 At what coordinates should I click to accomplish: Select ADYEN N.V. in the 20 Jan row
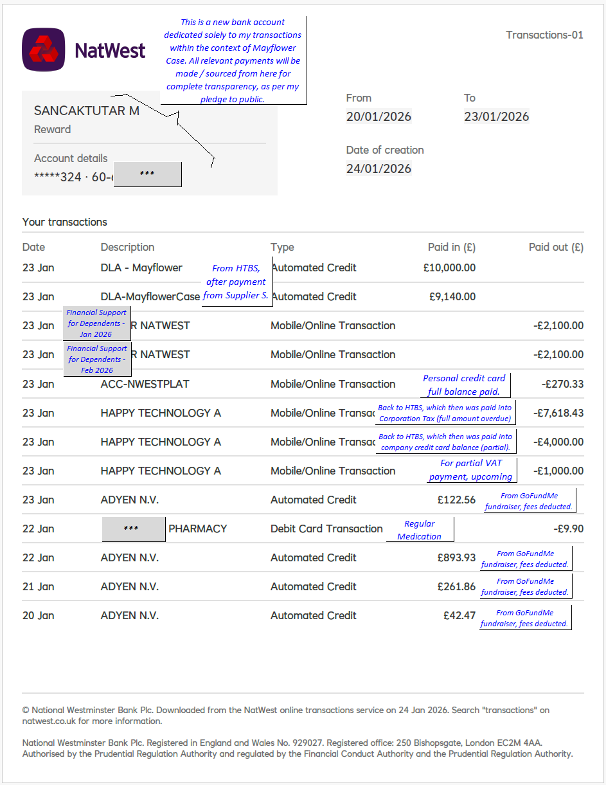pos(129,615)
